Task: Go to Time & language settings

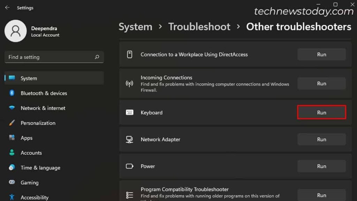Action: [40, 168]
